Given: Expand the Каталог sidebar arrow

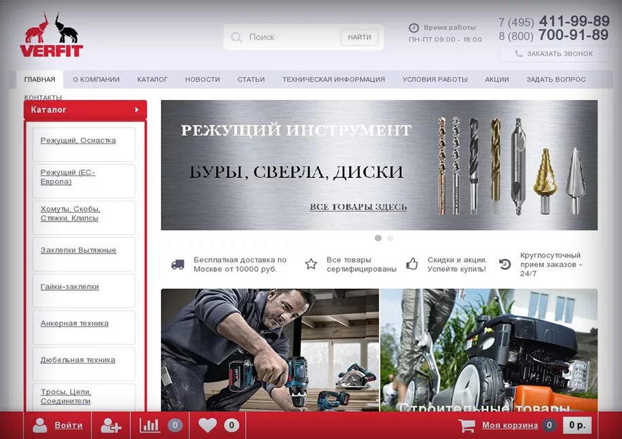Looking at the screenshot, I should [136, 109].
